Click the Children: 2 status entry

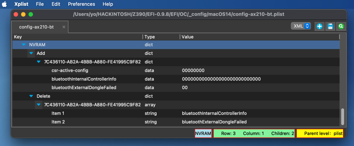click(282, 133)
